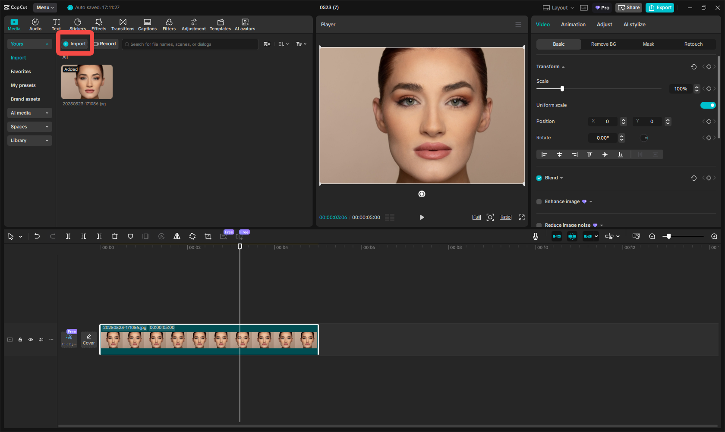Click the Scale slider handle
The width and height of the screenshot is (725, 432).
click(562, 89)
